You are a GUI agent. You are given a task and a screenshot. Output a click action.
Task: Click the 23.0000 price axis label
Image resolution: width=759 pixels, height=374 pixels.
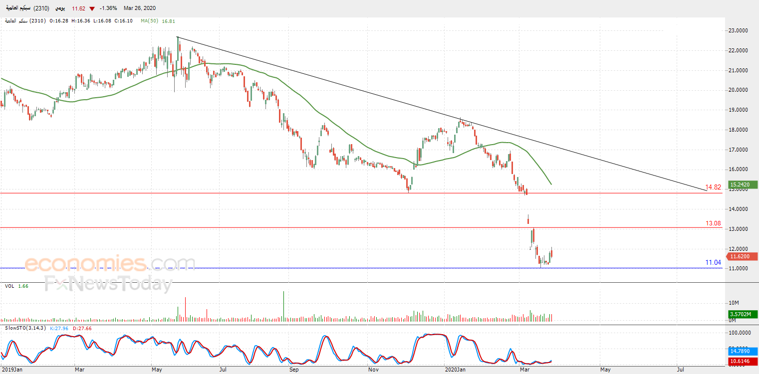click(739, 31)
